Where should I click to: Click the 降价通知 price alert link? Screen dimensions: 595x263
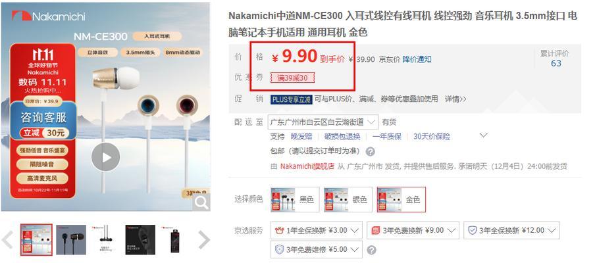tap(417, 59)
